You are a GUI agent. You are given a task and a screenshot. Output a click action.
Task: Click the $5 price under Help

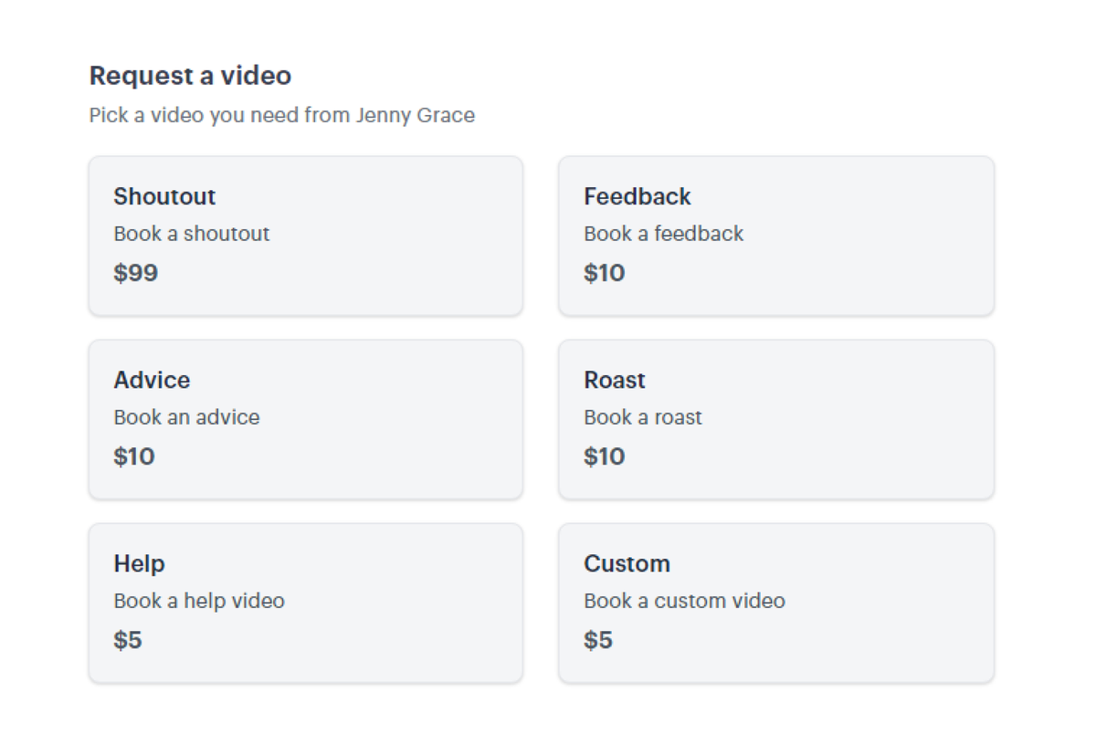pos(128,640)
